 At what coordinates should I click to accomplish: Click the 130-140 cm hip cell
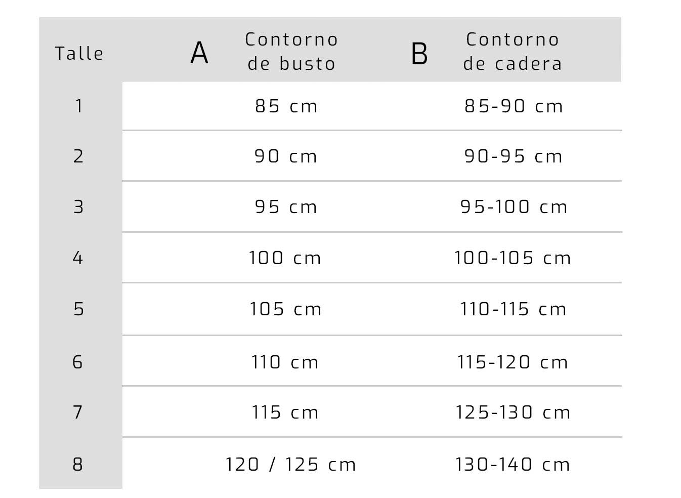[513, 464]
